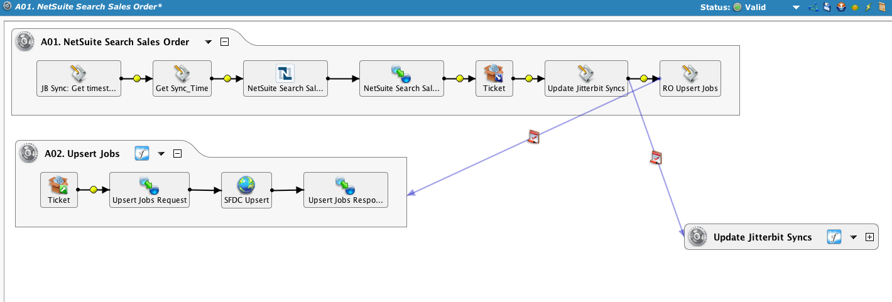This screenshot has height=302, width=892.
Task: Select the RO Upsert Jobs script node
Action: (690, 78)
